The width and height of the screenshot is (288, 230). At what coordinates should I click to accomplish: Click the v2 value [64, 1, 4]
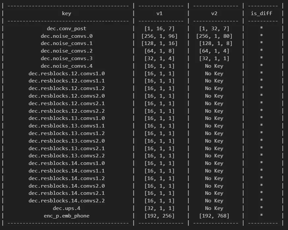click(x=214, y=51)
